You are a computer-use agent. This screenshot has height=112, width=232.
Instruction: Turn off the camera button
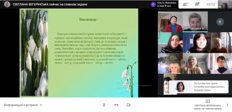point(129,105)
